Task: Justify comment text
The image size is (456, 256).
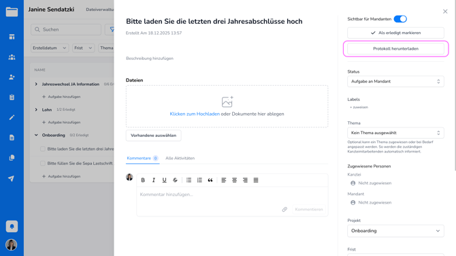Action: [256, 180]
